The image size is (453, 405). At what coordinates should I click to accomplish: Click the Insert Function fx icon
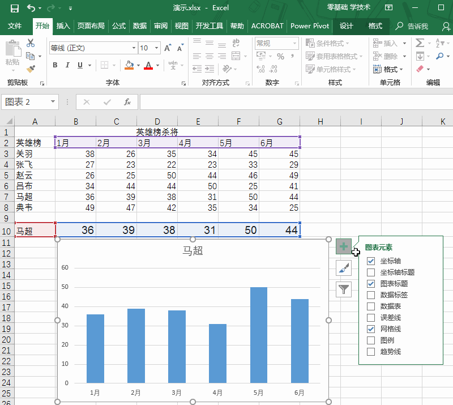point(127,102)
